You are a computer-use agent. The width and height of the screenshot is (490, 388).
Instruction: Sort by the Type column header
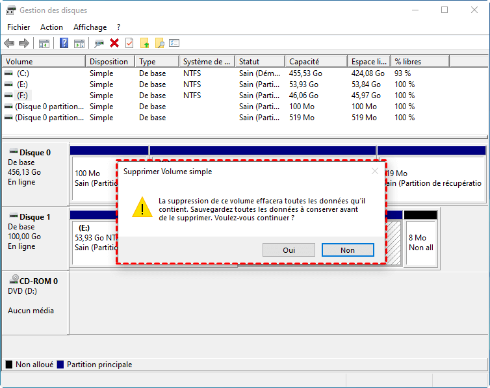157,62
